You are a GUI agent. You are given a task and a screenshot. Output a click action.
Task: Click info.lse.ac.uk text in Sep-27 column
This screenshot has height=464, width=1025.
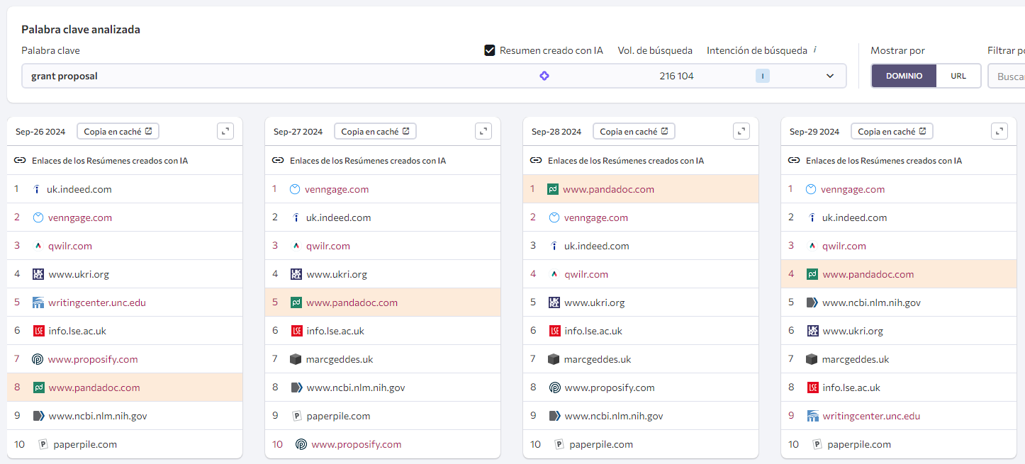click(x=335, y=331)
